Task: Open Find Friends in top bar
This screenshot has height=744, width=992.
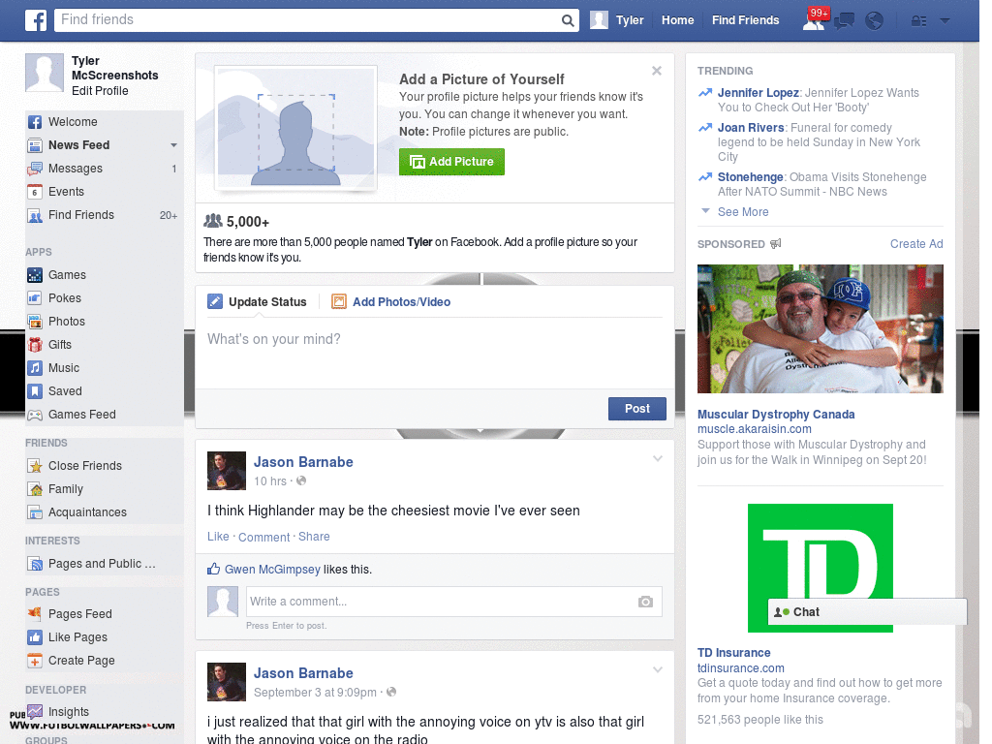Action: point(745,20)
